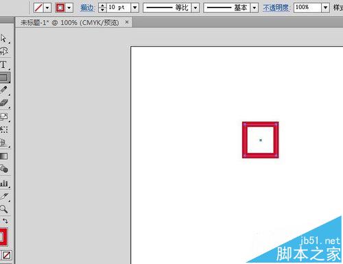Viewport: 343px width, 264px height.
Task: Click the 100% opacity field
Action: click(x=307, y=8)
